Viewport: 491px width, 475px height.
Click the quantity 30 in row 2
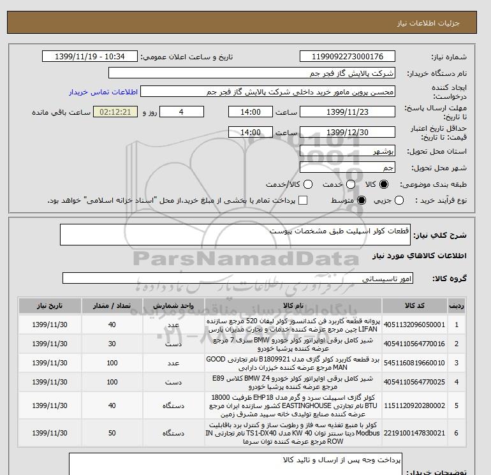[112, 344]
